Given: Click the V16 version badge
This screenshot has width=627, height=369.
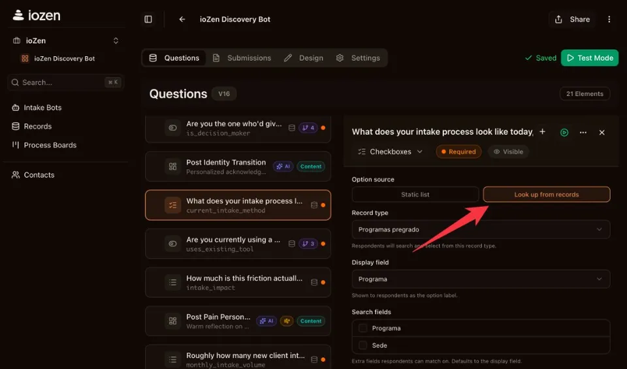Looking at the screenshot, I should tap(224, 94).
